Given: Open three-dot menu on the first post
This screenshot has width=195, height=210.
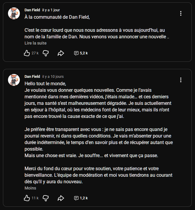Looking at the screenshot, I should coord(181,13).
